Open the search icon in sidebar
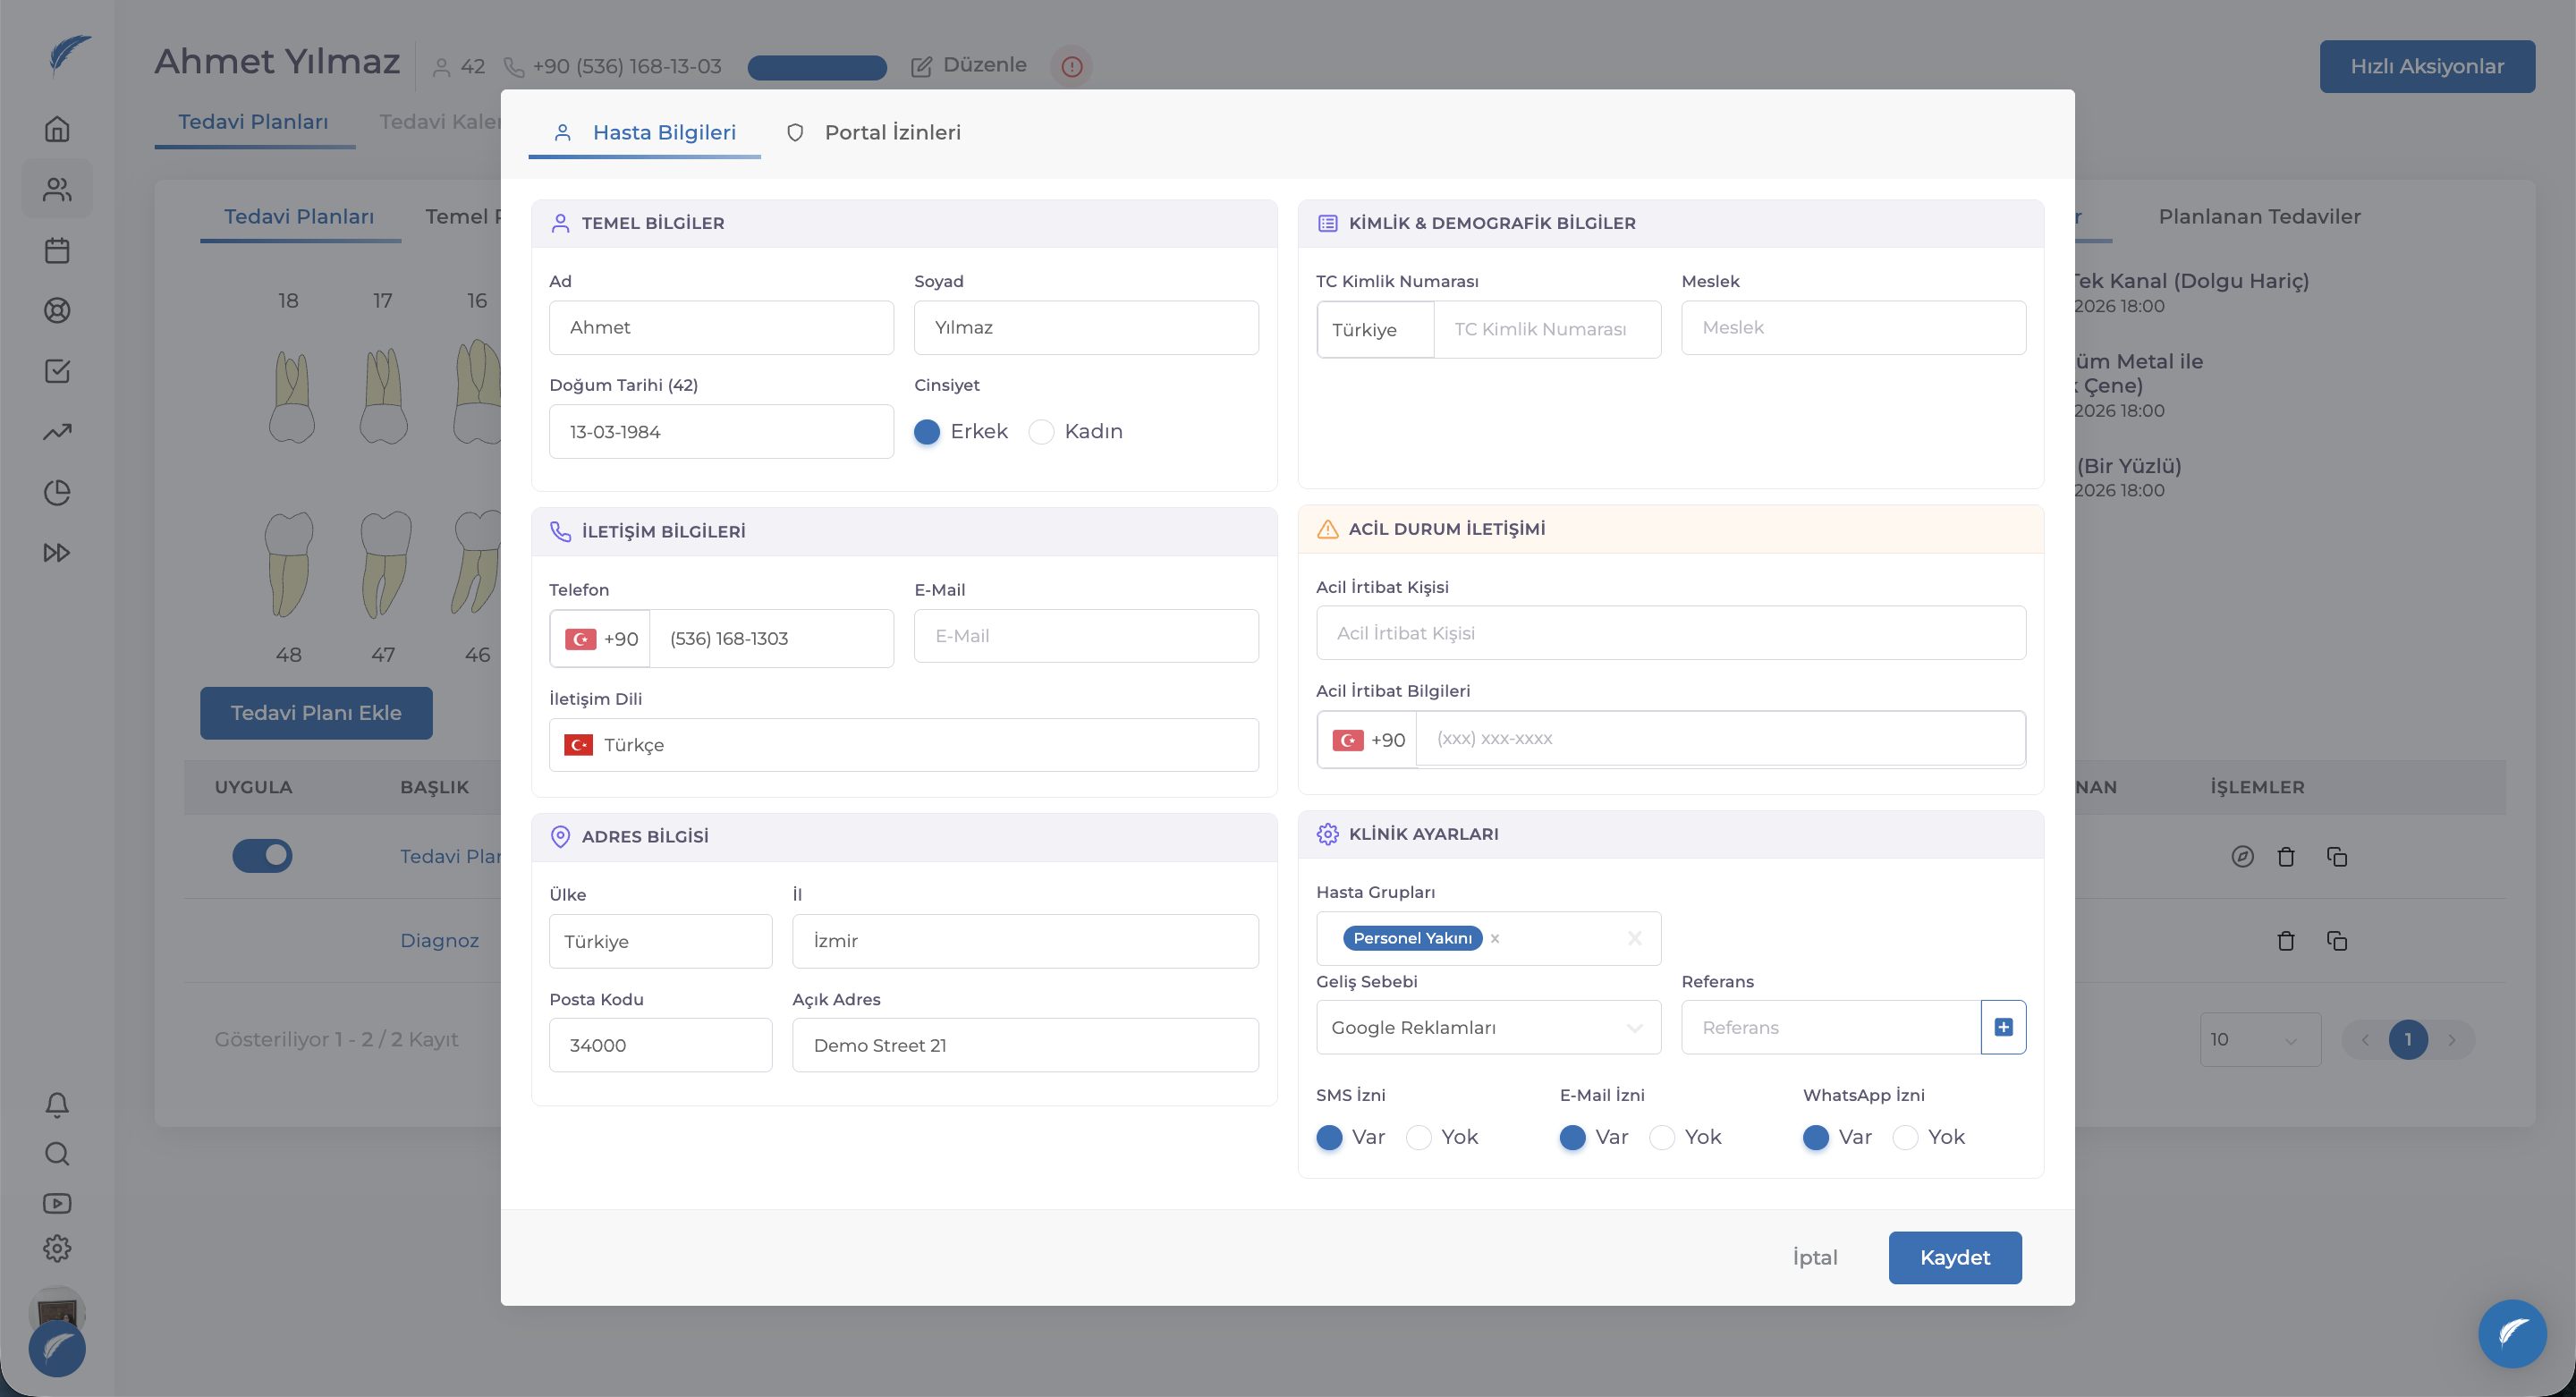 (x=57, y=1154)
